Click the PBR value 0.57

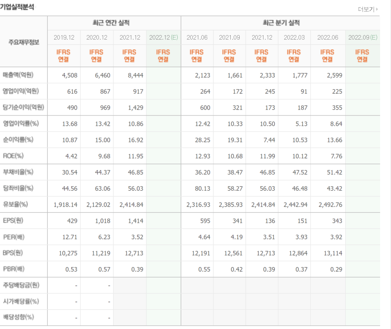point(104,270)
